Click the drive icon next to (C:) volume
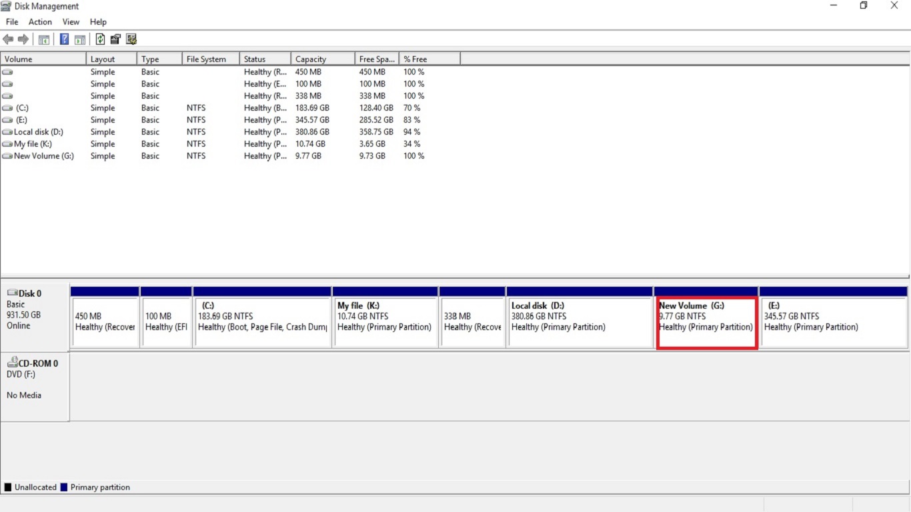 (x=7, y=108)
